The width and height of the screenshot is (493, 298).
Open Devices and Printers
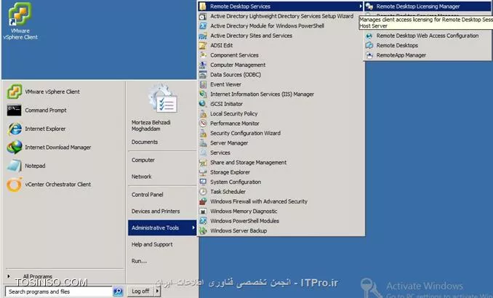click(156, 211)
